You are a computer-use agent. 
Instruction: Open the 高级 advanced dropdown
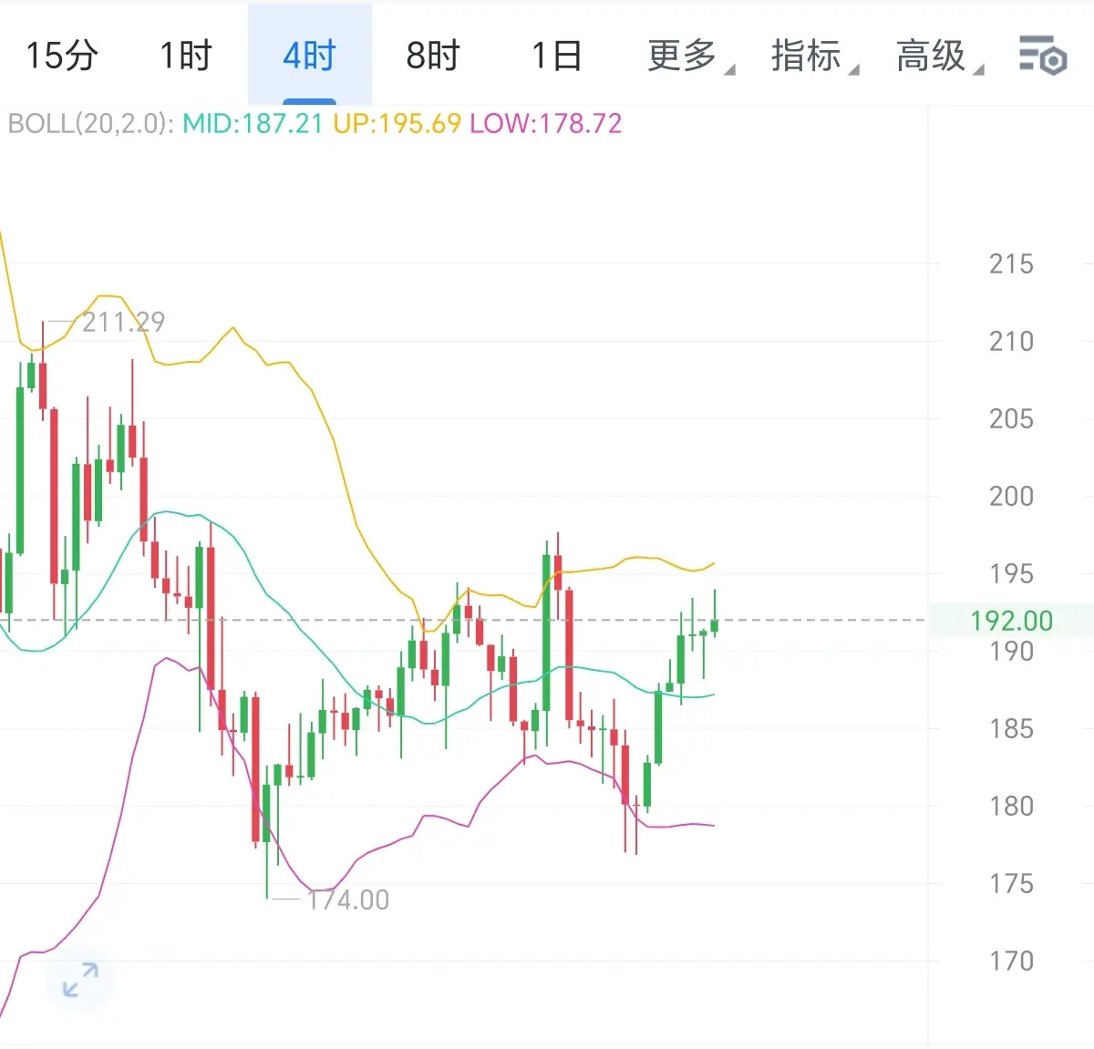[939, 56]
